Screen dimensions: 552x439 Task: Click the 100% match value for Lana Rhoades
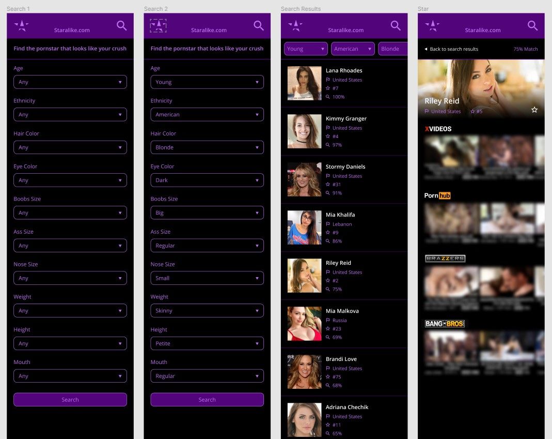[338, 97]
